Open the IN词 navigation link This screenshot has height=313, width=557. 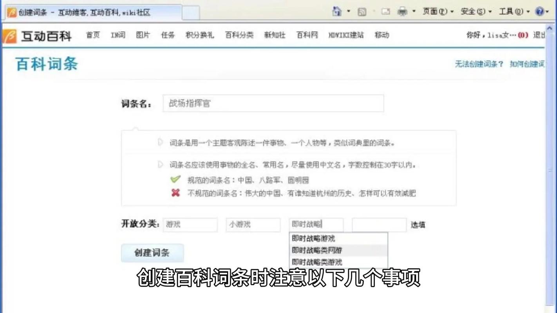[x=118, y=35]
